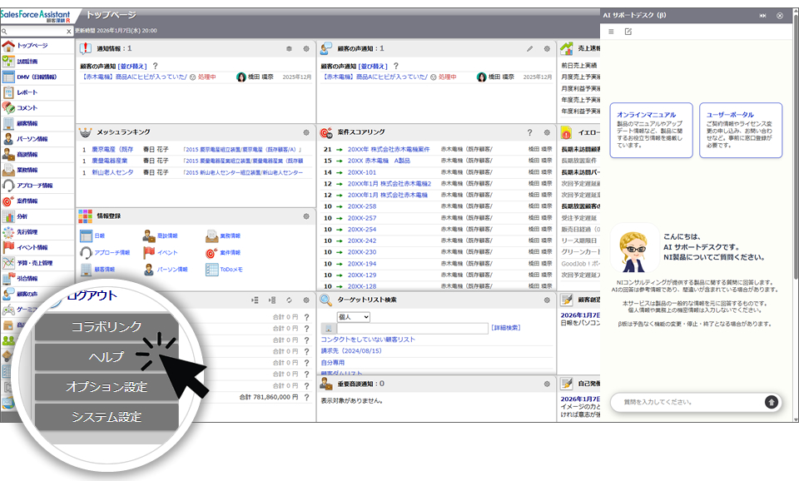Click the 詳細検索 link
This screenshot has height=481, width=799.
tap(506, 328)
